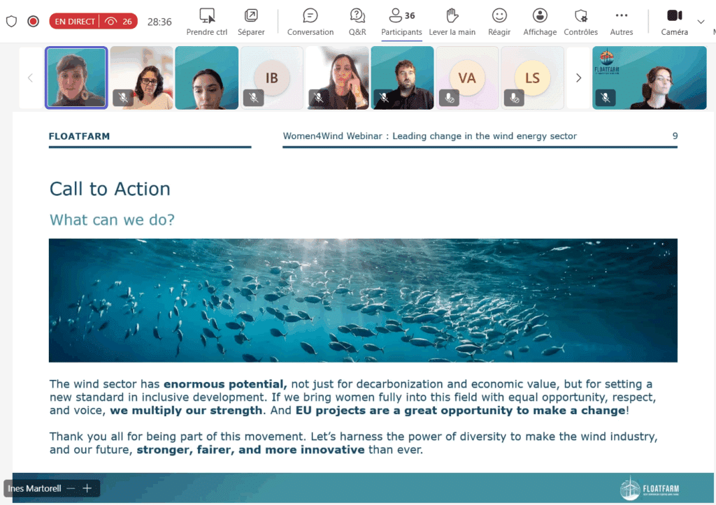The image size is (716, 505).
Task: Zoom in using plus beside Ines Martorell
Action: click(87, 488)
